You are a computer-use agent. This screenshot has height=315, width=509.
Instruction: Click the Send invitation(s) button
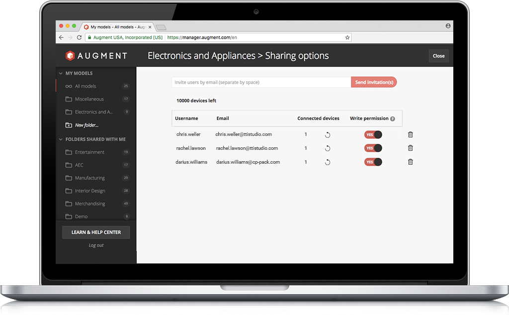(374, 81)
